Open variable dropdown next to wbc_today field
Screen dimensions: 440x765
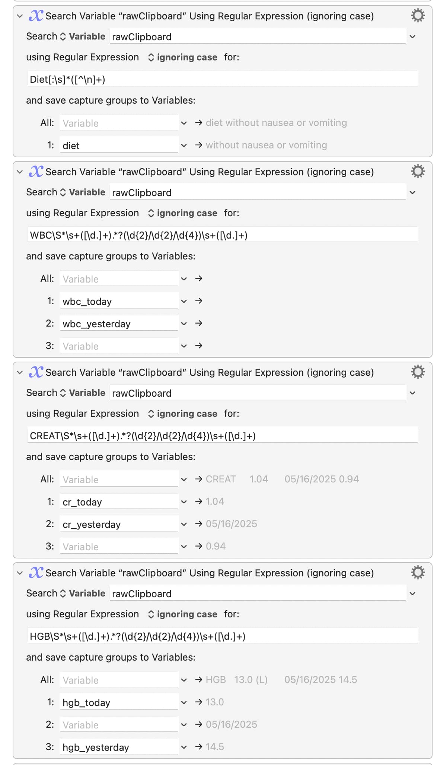pos(184,301)
